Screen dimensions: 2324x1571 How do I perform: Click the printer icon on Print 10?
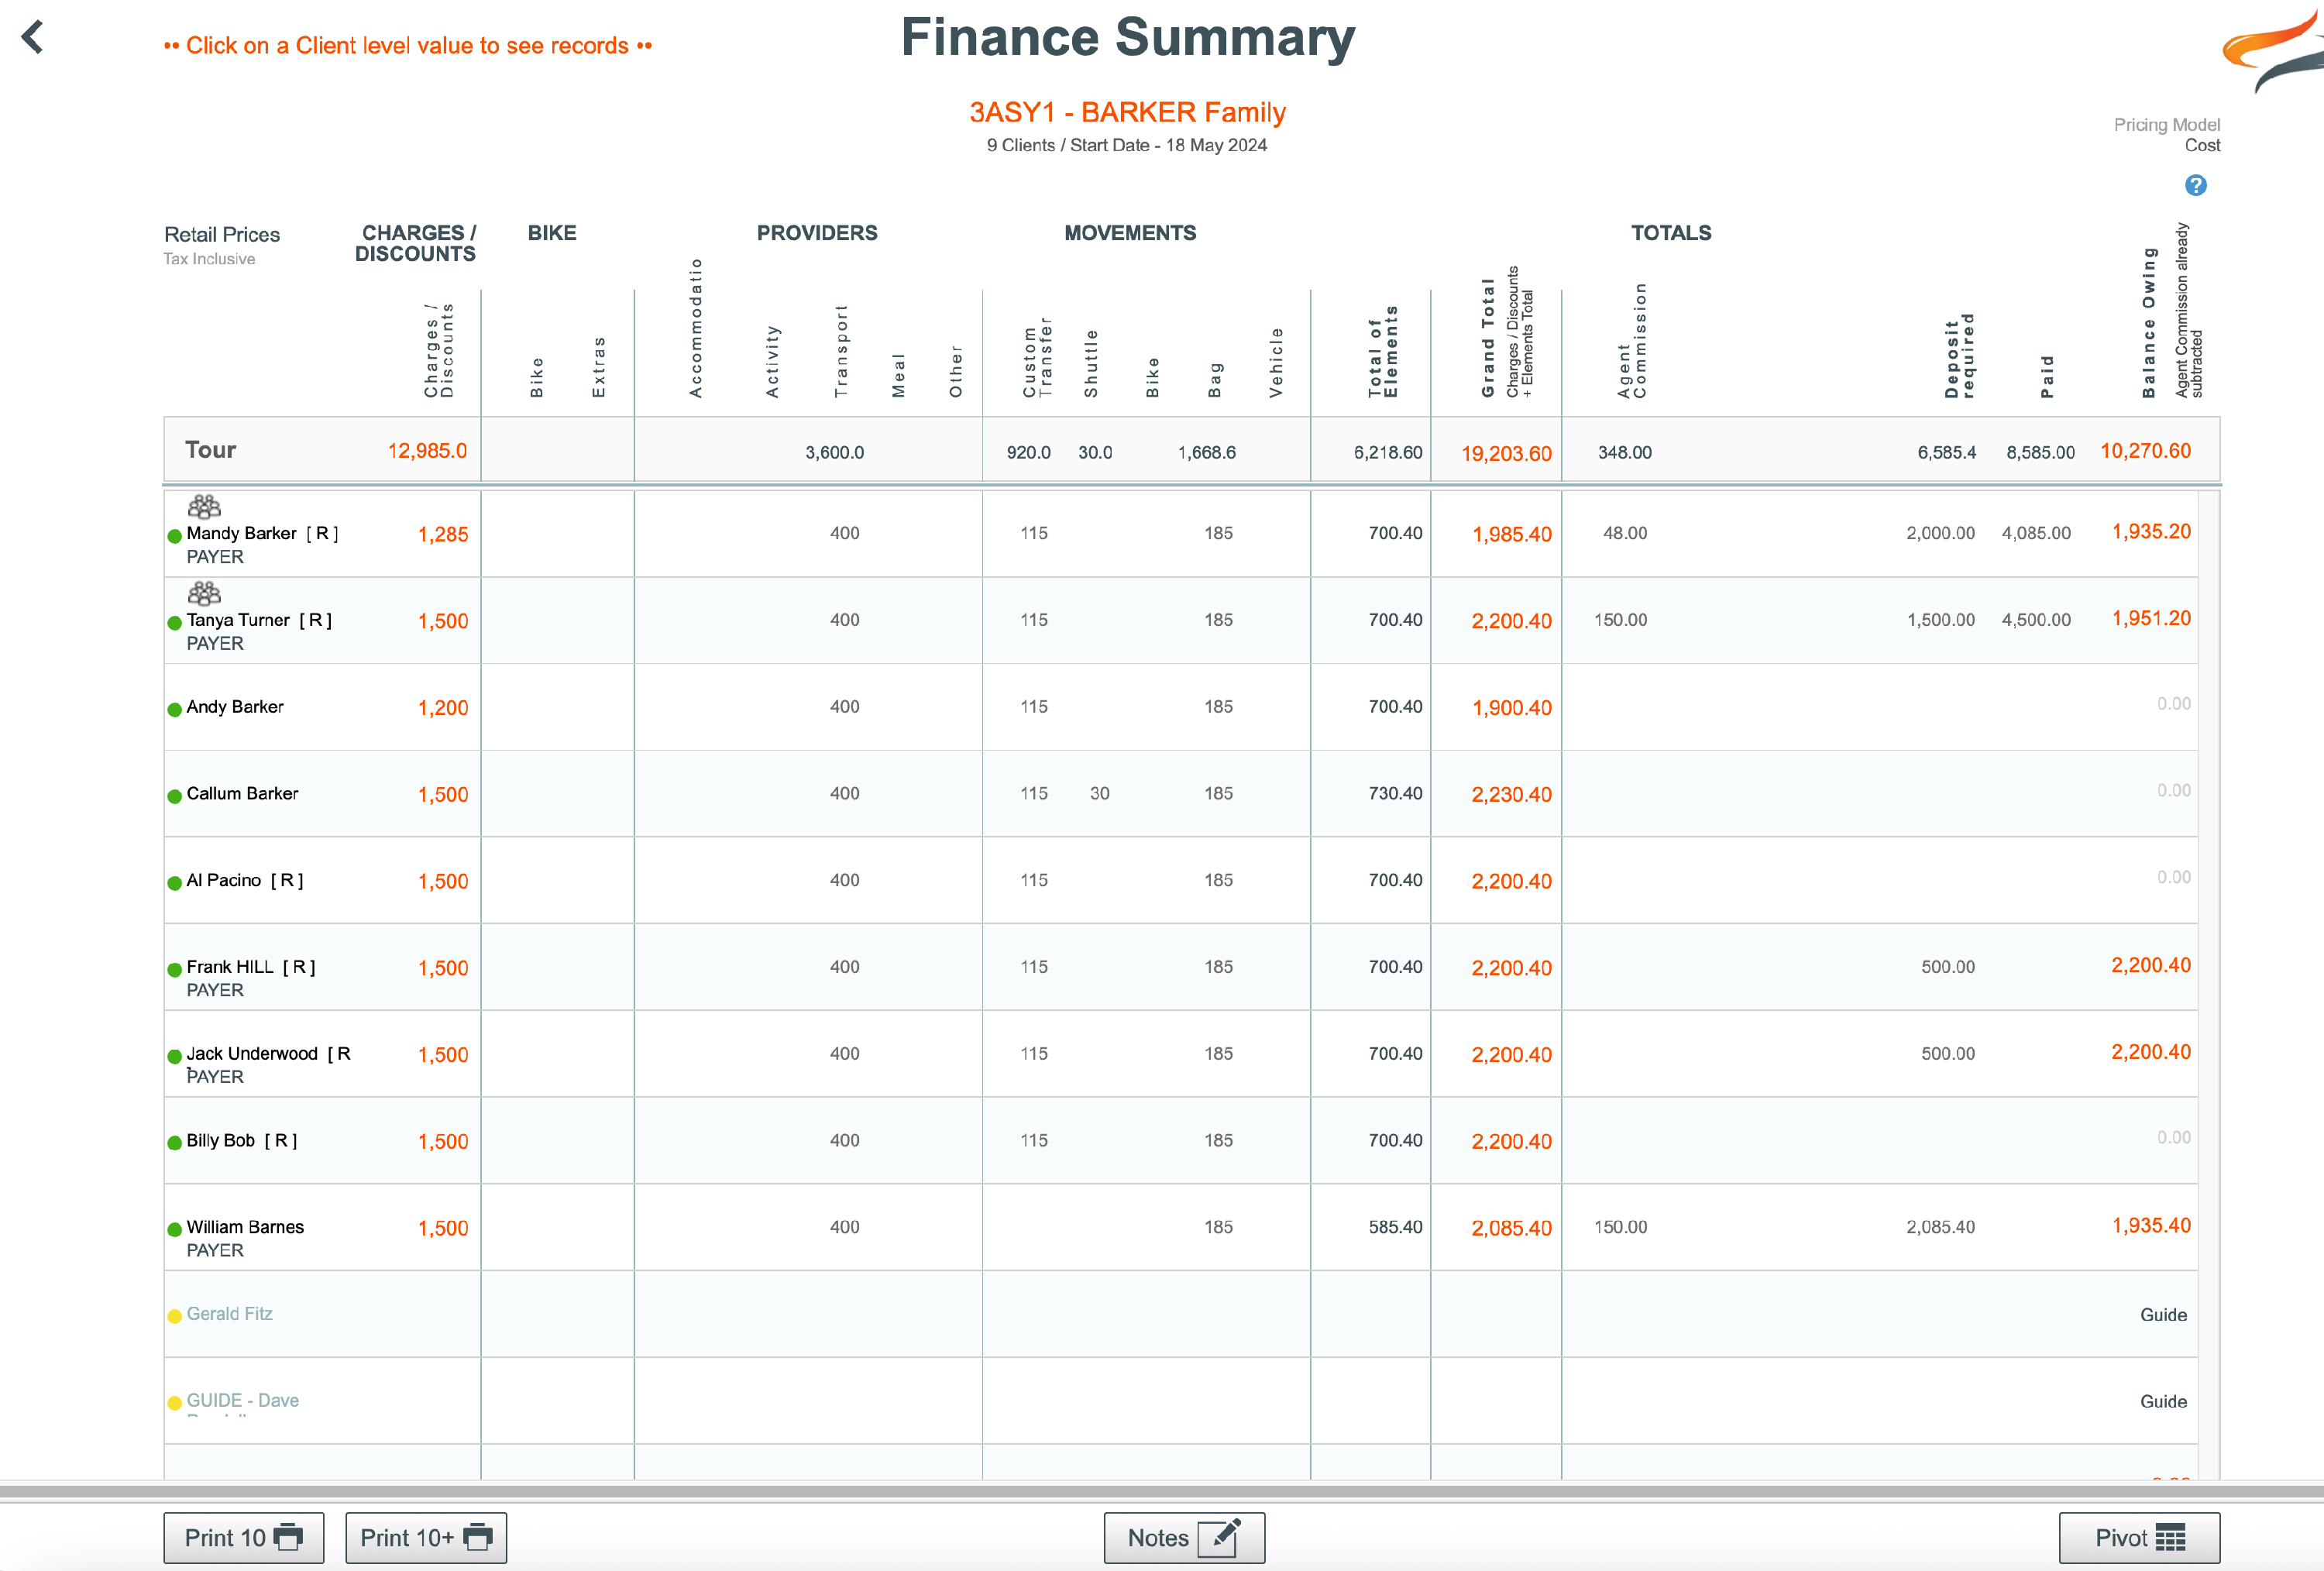click(288, 1537)
